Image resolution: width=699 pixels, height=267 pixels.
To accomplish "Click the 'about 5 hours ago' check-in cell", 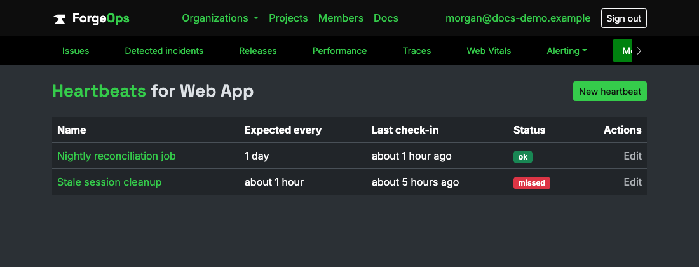I will click(415, 182).
